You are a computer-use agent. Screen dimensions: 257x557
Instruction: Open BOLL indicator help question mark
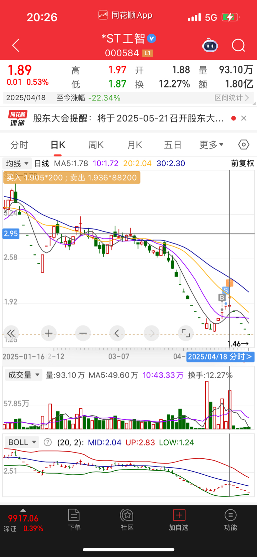click(48, 442)
